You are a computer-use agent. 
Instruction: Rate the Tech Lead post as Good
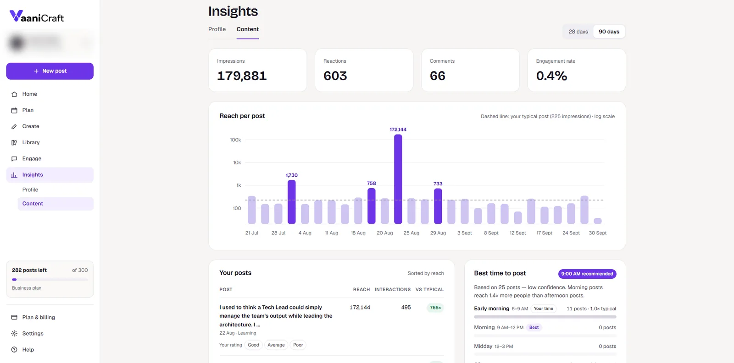(x=253, y=345)
